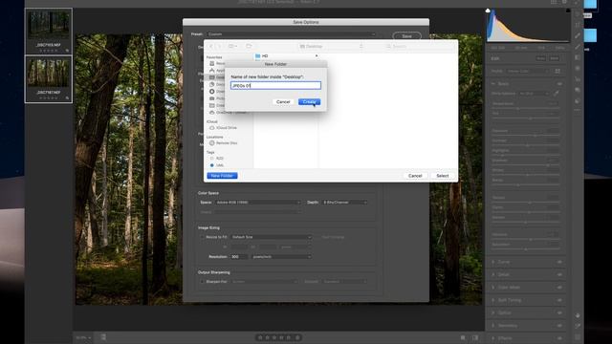Click Cancel in the New Folder dialog

tap(283, 102)
